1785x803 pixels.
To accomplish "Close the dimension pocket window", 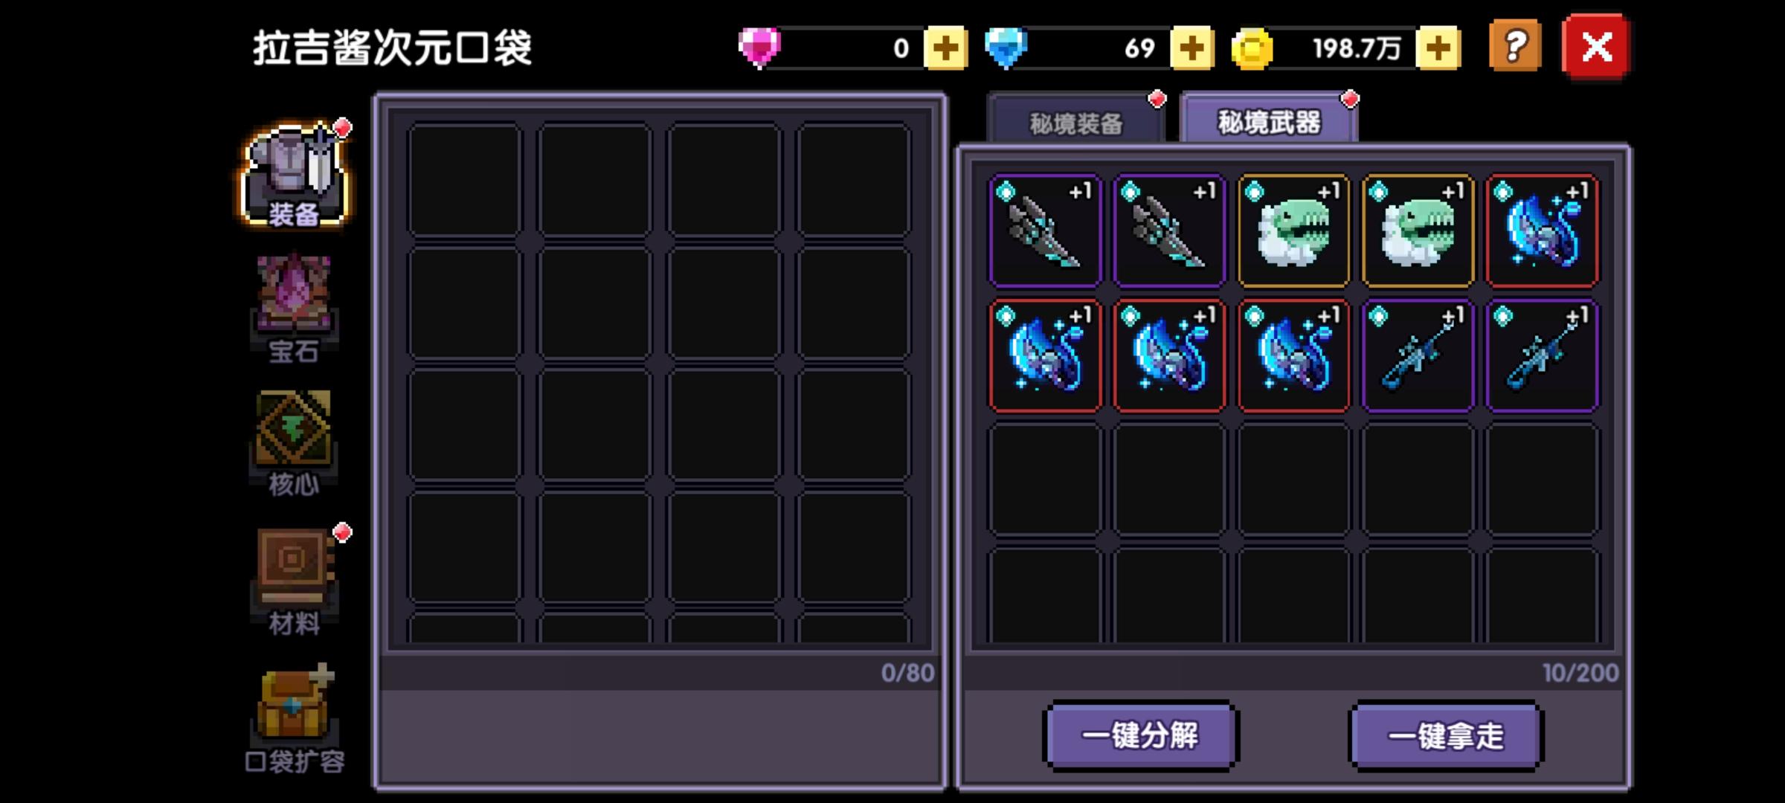I will pyautogui.click(x=1596, y=47).
